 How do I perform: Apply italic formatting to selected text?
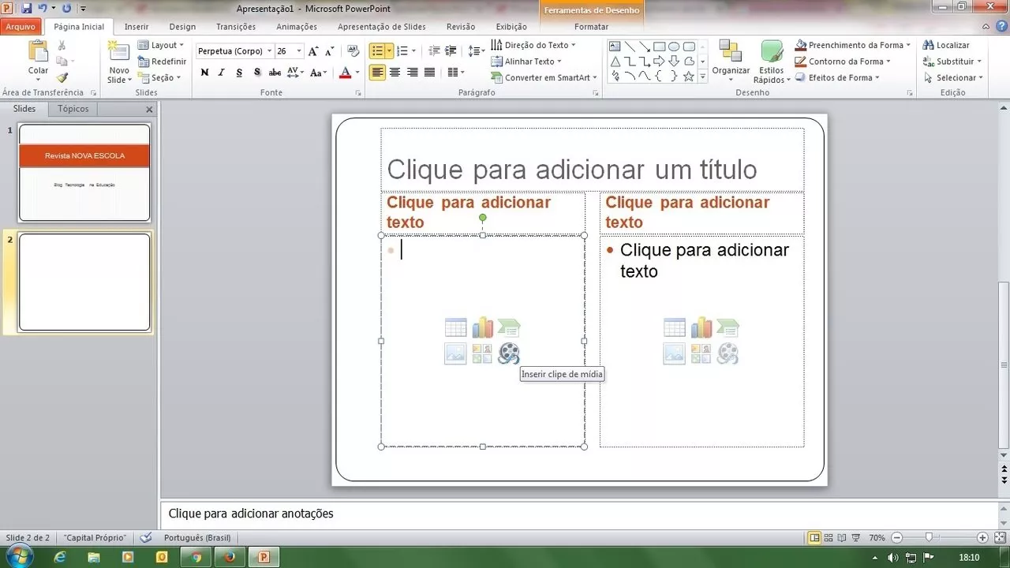(221, 72)
